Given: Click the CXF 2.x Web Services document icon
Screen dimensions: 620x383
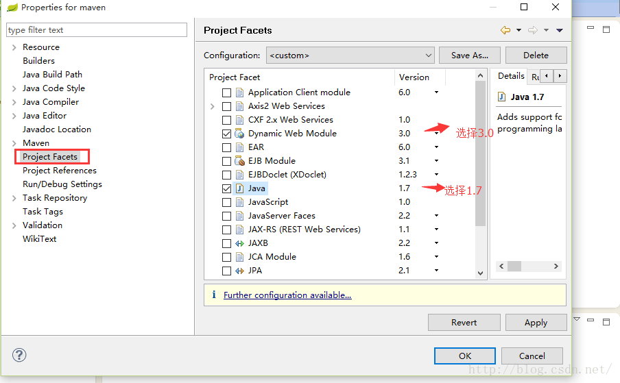Looking at the screenshot, I should (239, 120).
